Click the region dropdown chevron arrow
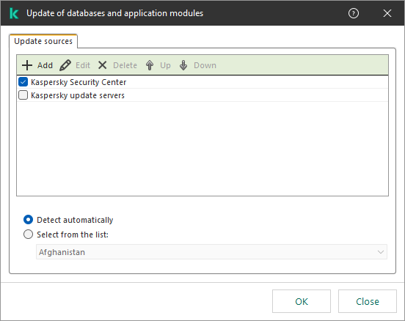 [381, 252]
